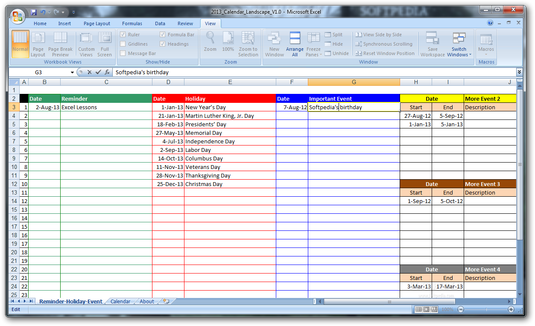Open the Data ribbon tab
This screenshot has height=326, width=535.
(160, 23)
